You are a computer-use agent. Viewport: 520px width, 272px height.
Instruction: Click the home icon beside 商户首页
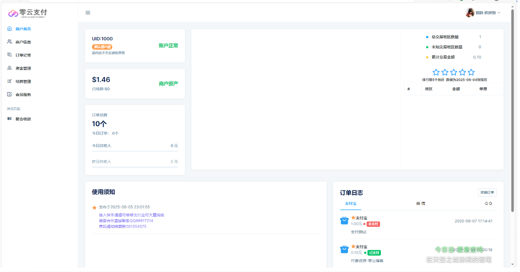click(x=9, y=28)
